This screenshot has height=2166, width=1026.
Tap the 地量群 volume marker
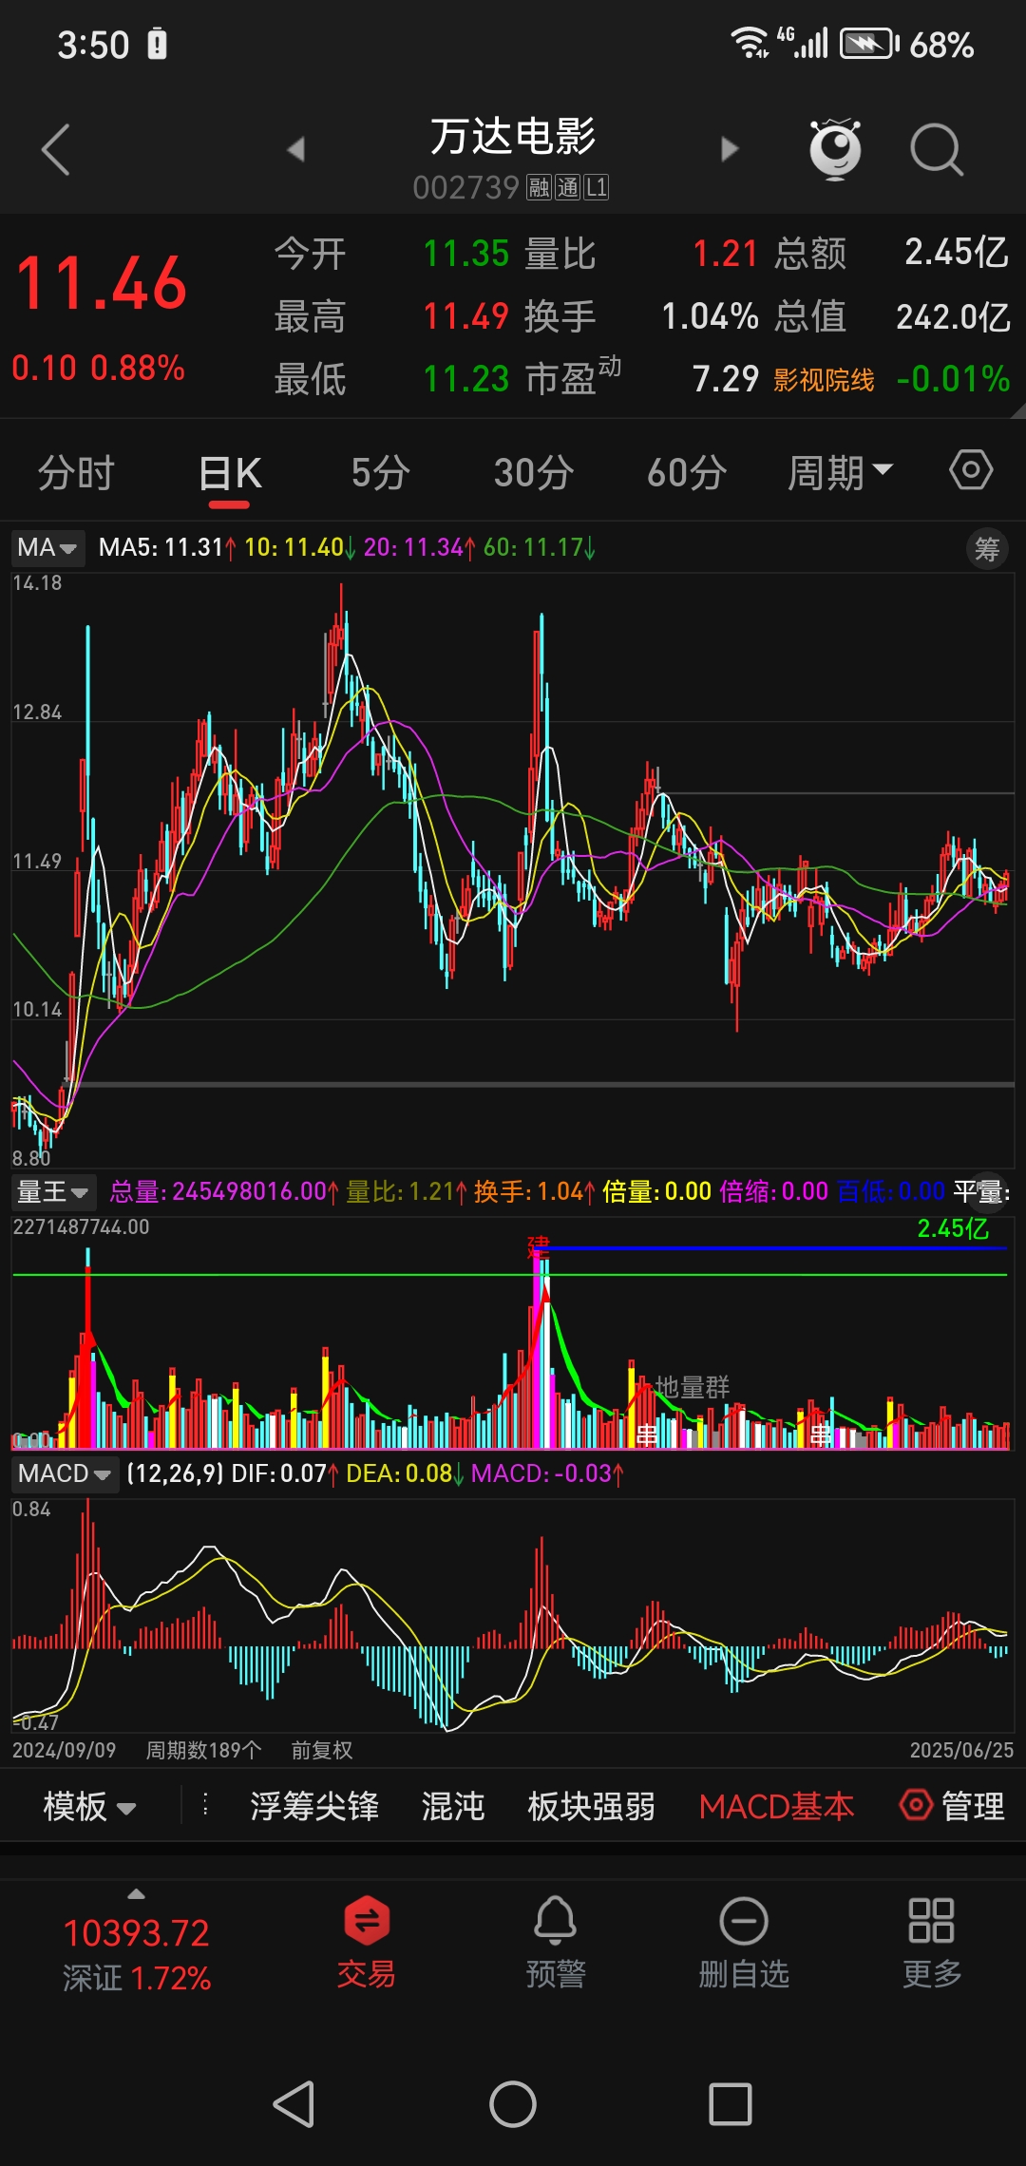(x=693, y=1387)
